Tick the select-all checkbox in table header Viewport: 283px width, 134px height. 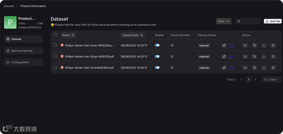55,35
